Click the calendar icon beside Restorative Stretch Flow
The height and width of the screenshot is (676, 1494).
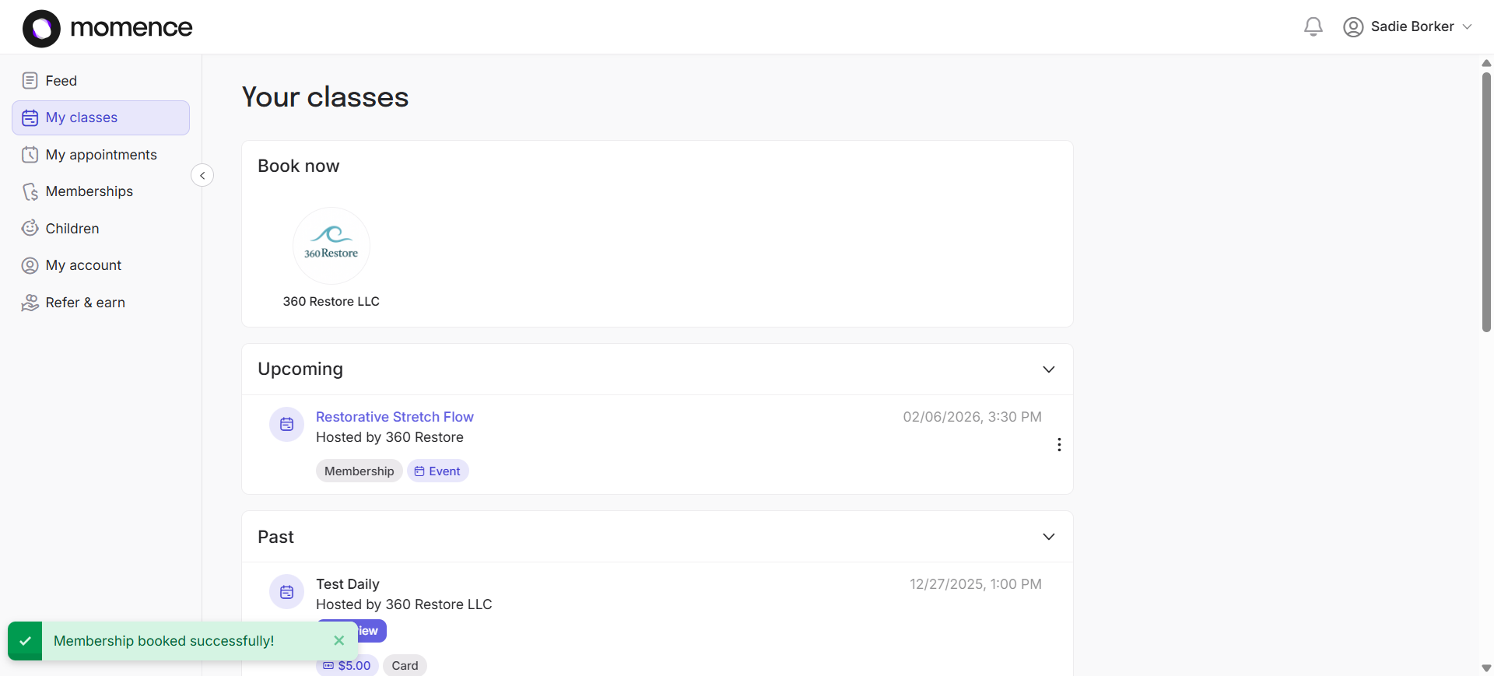(x=286, y=425)
